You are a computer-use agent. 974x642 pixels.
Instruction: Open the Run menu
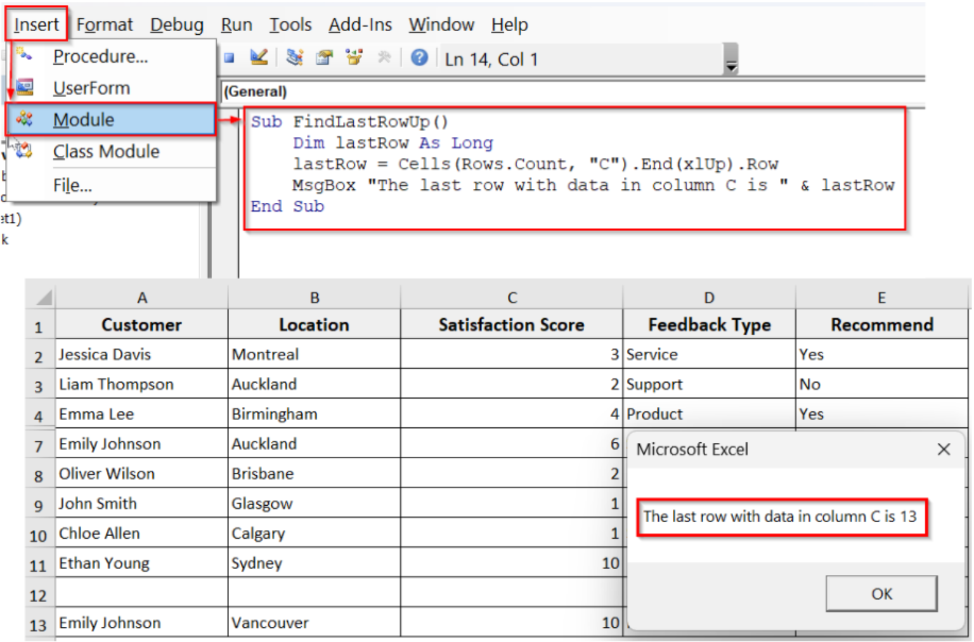pyautogui.click(x=236, y=24)
